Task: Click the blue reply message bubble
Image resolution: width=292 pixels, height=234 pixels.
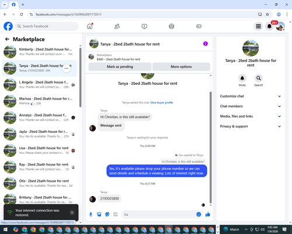Action: pos(157,171)
